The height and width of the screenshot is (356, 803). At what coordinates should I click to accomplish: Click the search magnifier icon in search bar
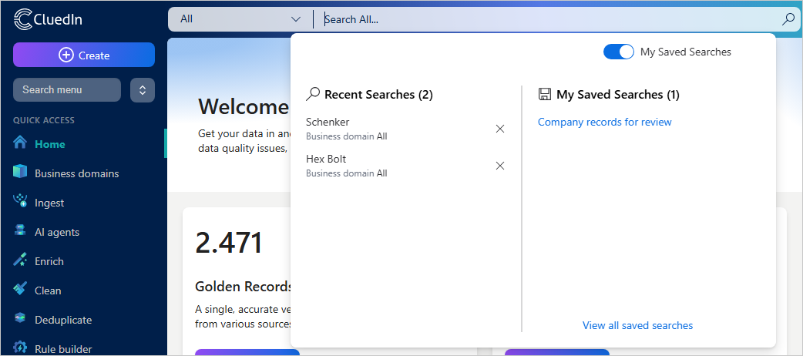[788, 19]
